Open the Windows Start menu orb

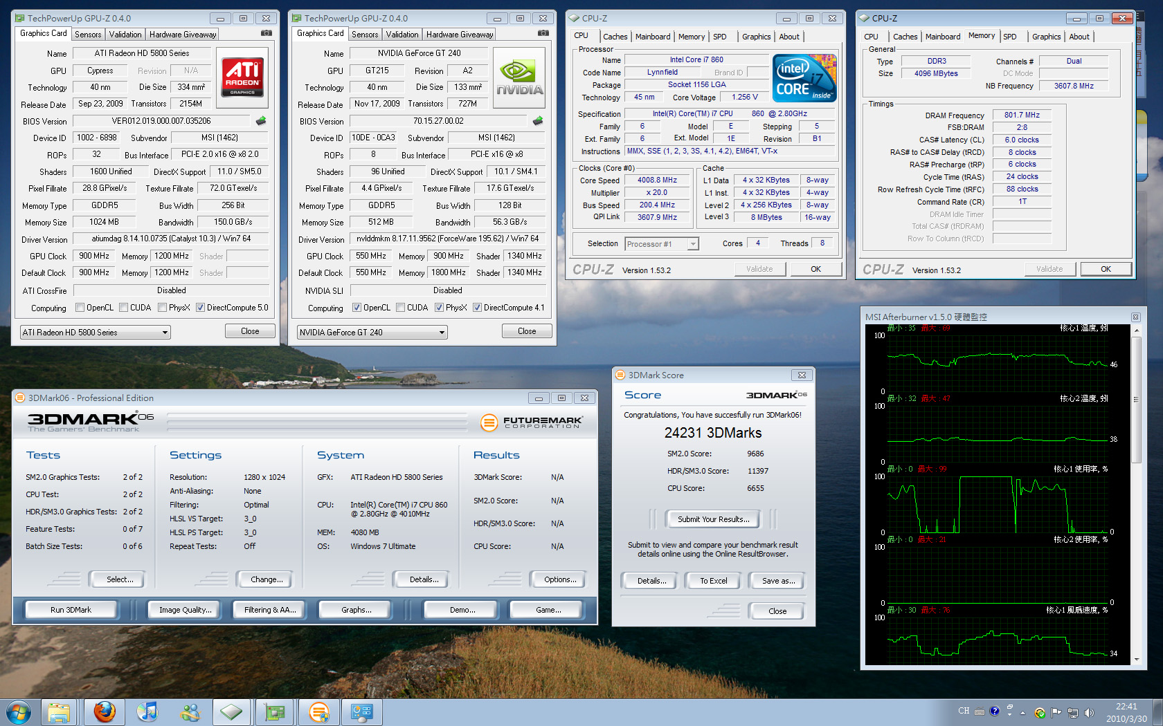pyautogui.click(x=19, y=712)
